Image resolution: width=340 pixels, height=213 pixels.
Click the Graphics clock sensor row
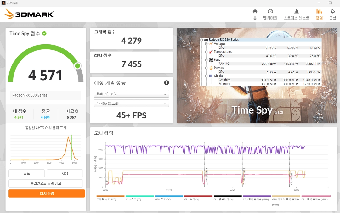pos(261,80)
